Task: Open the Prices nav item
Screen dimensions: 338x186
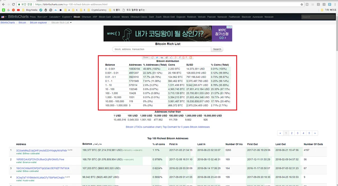Action: [33, 17]
